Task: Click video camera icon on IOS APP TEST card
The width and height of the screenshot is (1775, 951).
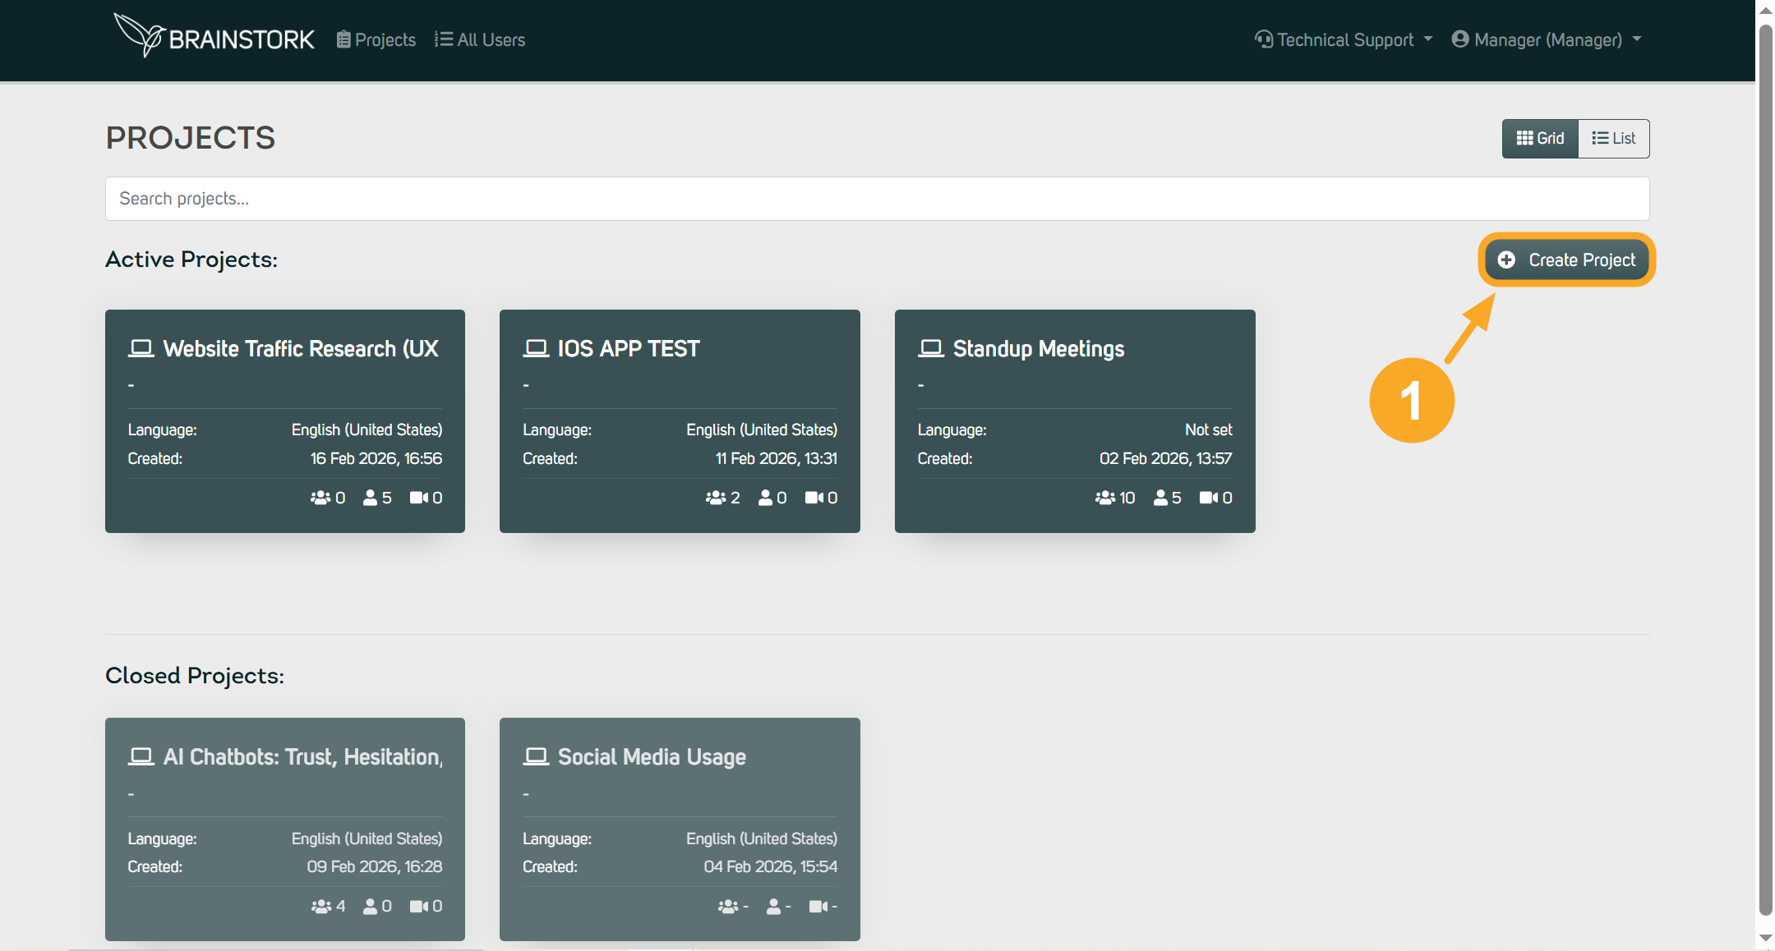Action: pos(814,498)
